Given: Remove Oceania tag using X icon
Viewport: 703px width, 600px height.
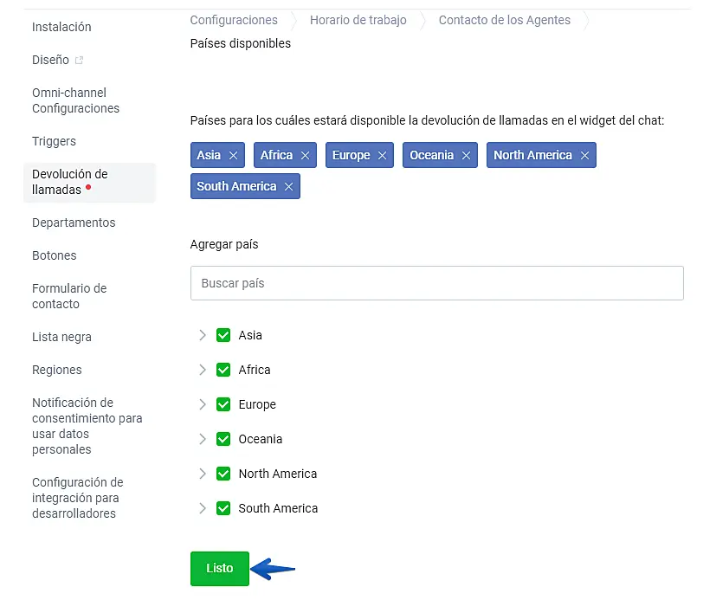Looking at the screenshot, I should point(466,156).
